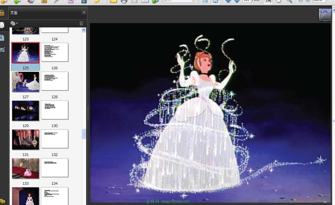Open the Pages panel icon in sidebar
This screenshot has height=205, width=335.
(2, 25)
